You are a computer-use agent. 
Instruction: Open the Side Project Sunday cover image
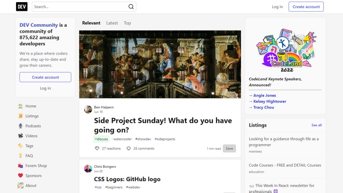pos(160,64)
